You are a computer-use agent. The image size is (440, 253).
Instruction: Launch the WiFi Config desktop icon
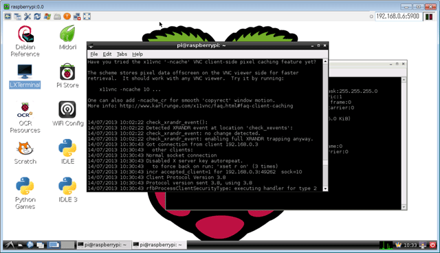pos(67,113)
